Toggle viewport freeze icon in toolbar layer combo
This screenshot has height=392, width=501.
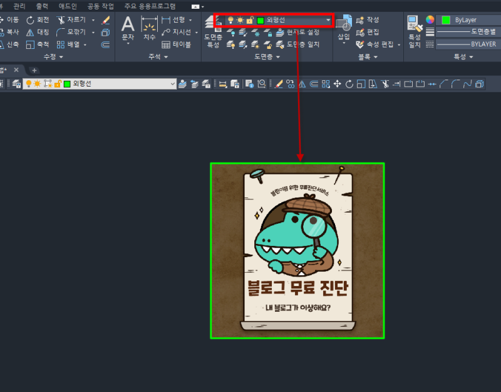click(48, 84)
